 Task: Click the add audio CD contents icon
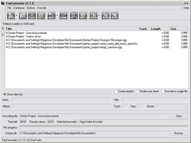tap(23, 15)
